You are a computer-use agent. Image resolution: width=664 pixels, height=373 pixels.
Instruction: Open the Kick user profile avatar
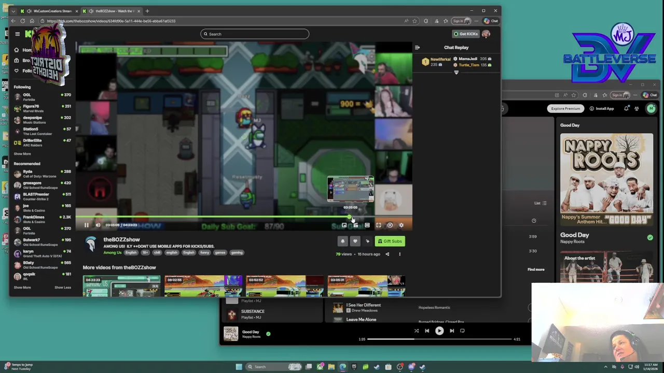pos(486,34)
